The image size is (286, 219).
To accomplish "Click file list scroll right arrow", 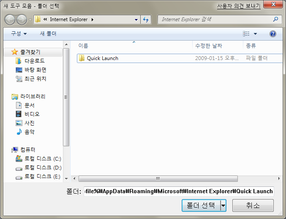I will pyautogui.click(x=279, y=178).
